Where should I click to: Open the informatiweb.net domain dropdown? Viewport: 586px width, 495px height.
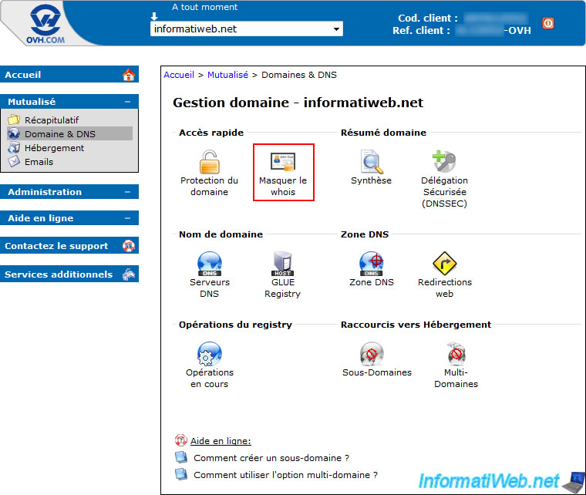click(246, 29)
